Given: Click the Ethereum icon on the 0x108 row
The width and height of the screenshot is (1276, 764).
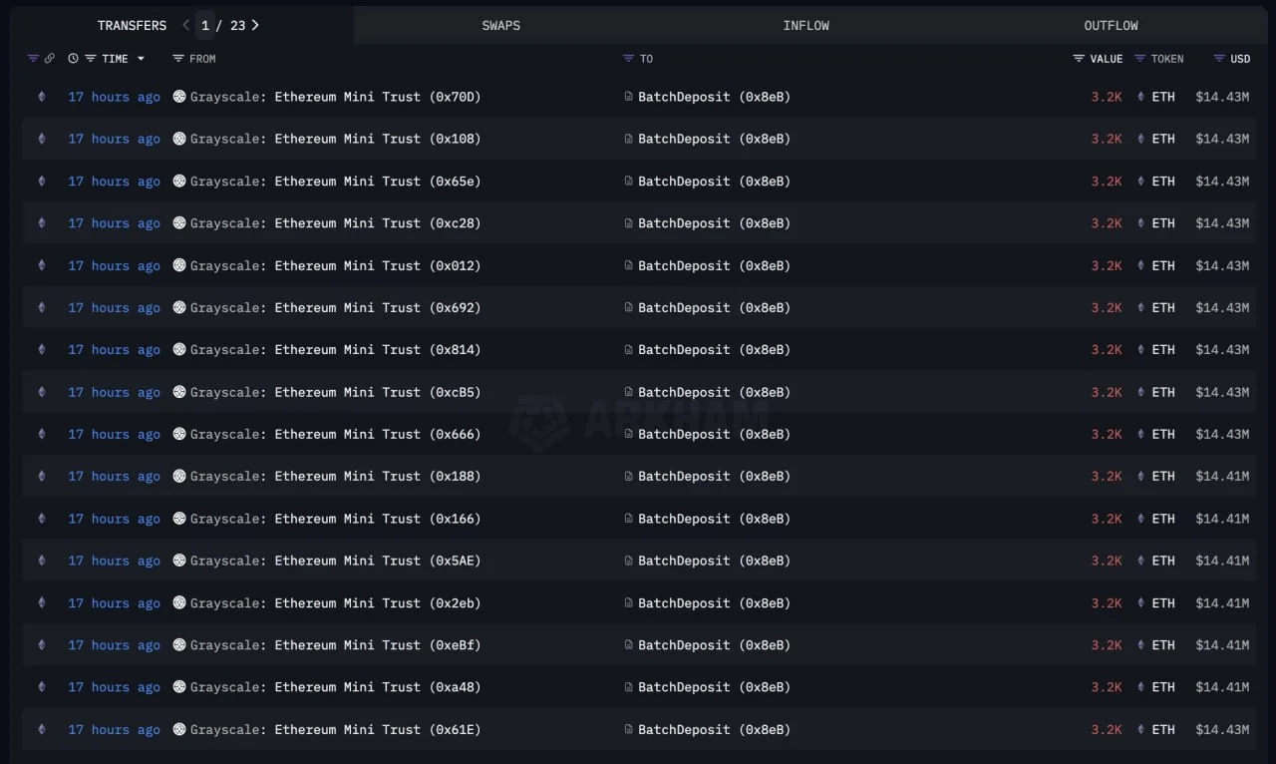Looking at the screenshot, I should 42,139.
